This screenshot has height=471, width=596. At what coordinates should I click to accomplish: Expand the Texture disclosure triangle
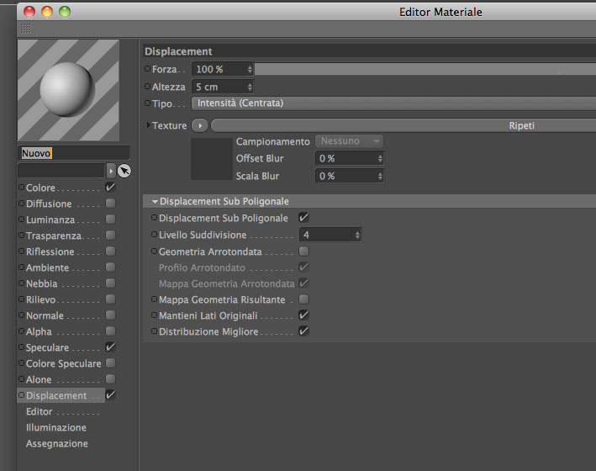(x=149, y=124)
